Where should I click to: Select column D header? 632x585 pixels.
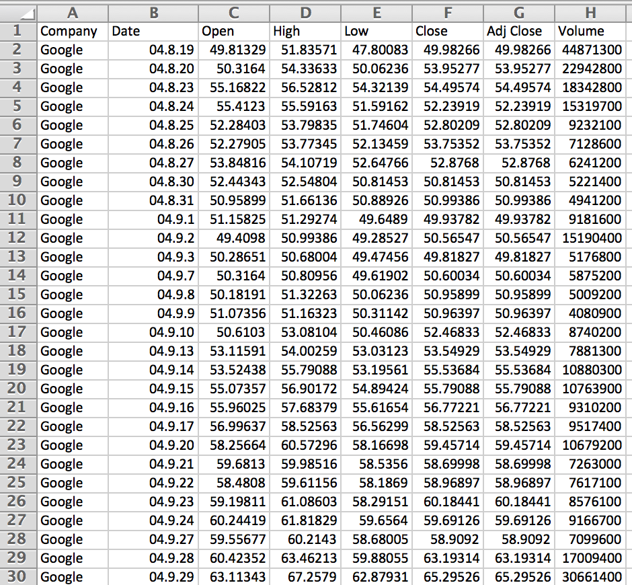click(x=305, y=13)
